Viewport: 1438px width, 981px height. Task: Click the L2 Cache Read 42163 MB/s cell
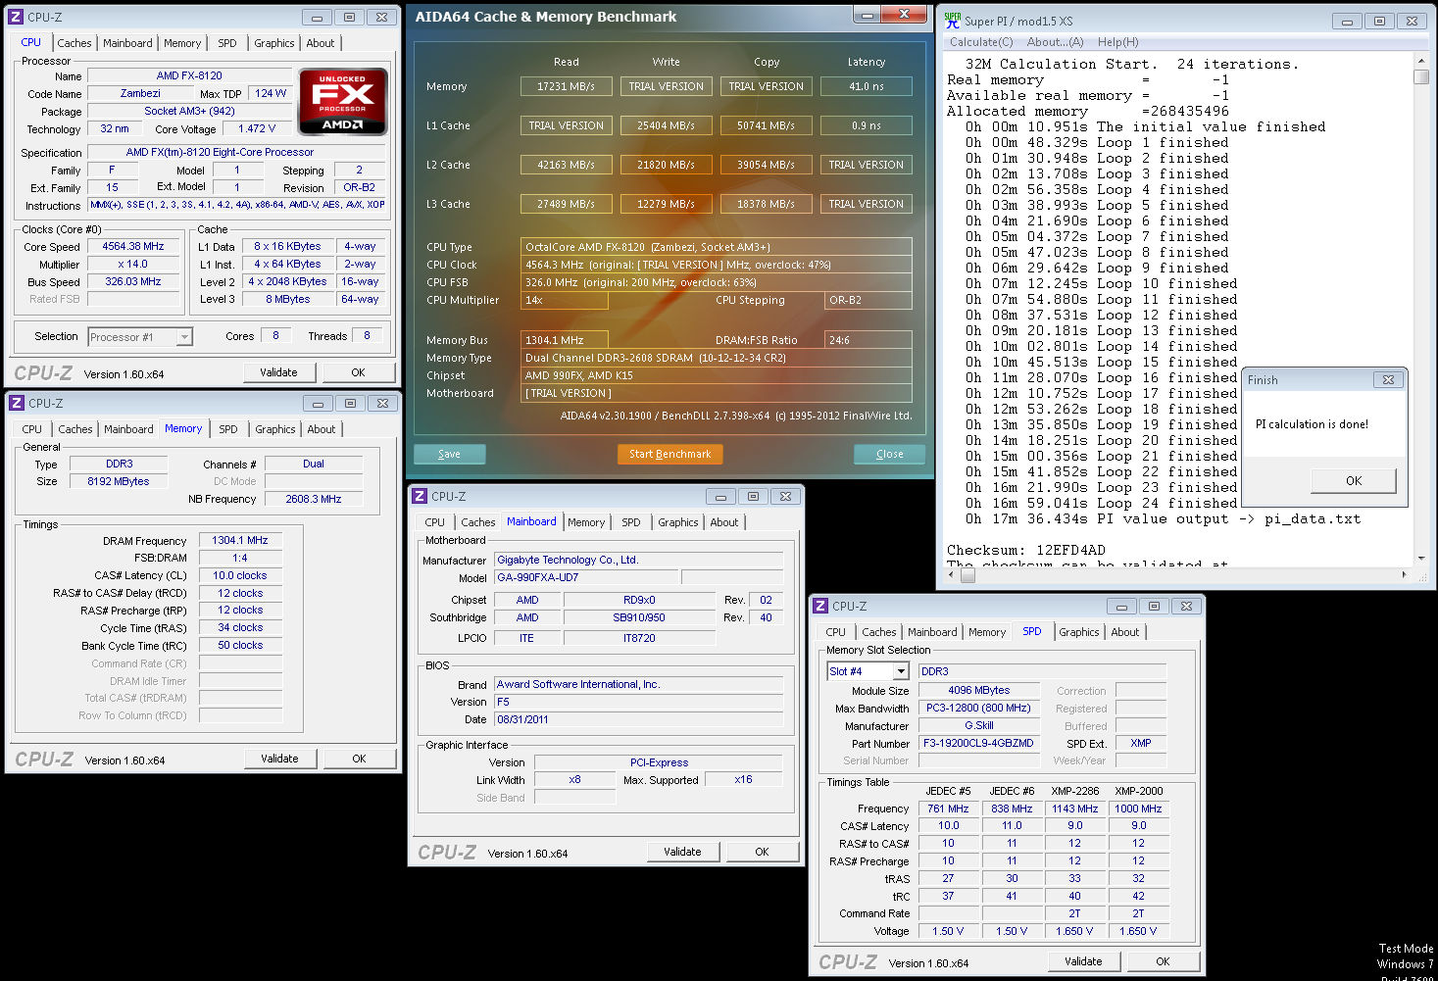click(x=567, y=165)
